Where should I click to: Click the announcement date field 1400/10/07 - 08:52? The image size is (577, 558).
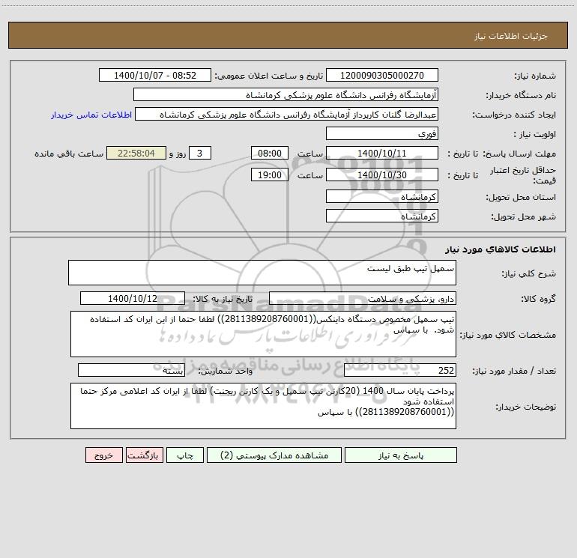pyautogui.click(x=155, y=75)
